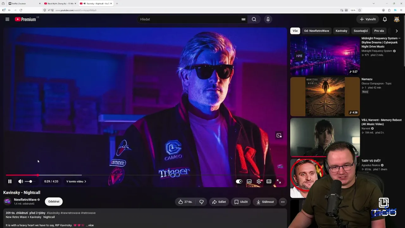The width and height of the screenshot is (405, 228).
Task: Close the Black Myth: Zhong Kui tab
Action: [75, 3]
